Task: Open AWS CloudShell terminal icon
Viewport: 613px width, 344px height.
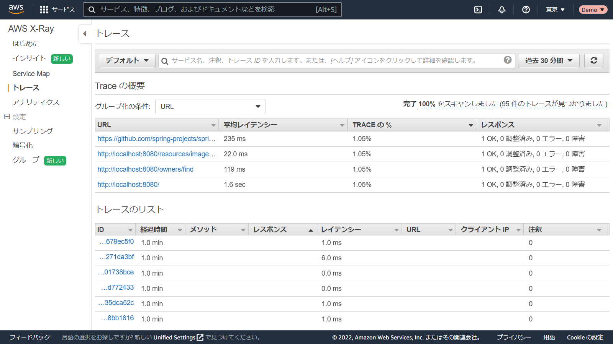Action: pos(478,10)
